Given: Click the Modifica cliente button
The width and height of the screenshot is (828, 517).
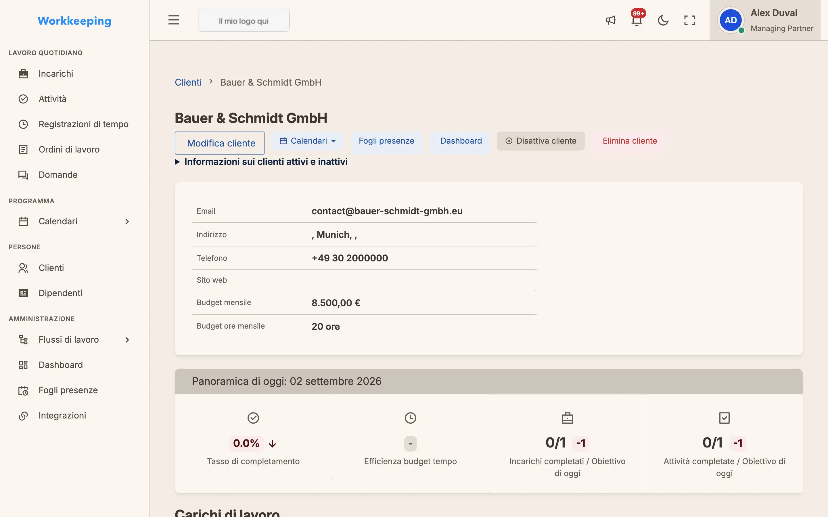Looking at the screenshot, I should click(x=220, y=143).
